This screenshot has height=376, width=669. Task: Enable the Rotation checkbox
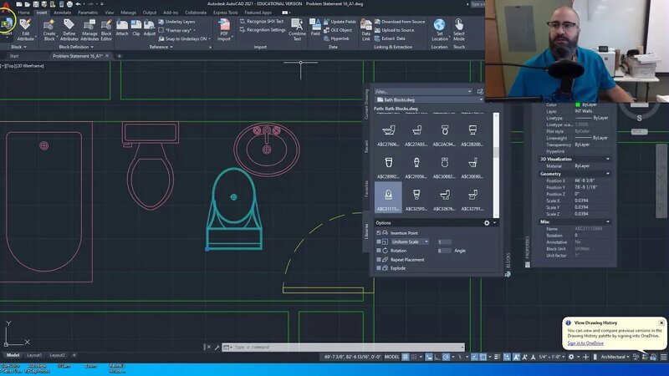coord(379,251)
